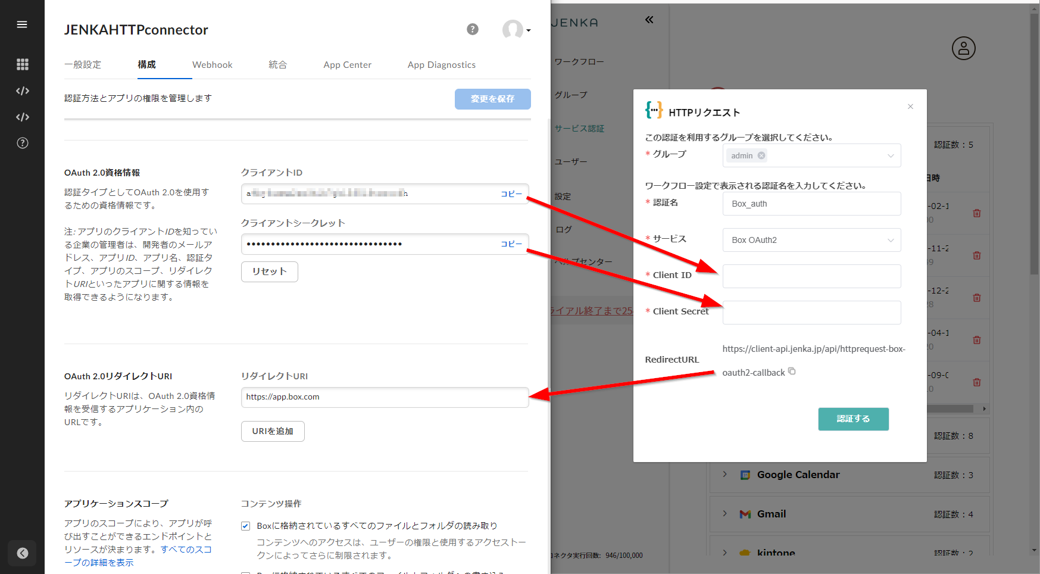Viewport: 1040px width, 574px height.
Task: Remove the admin tag in group field
Action: (x=761, y=155)
